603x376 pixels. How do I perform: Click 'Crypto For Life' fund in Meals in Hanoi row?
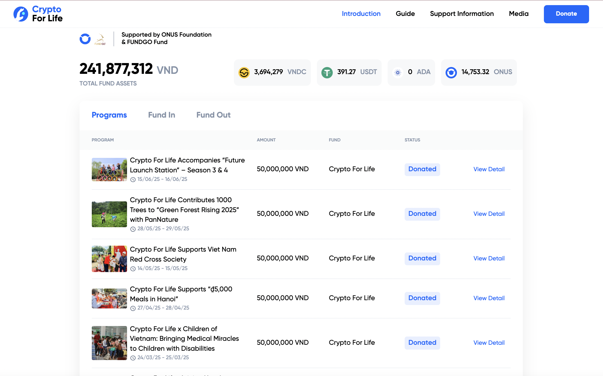pyautogui.click(x=352, y=298)
